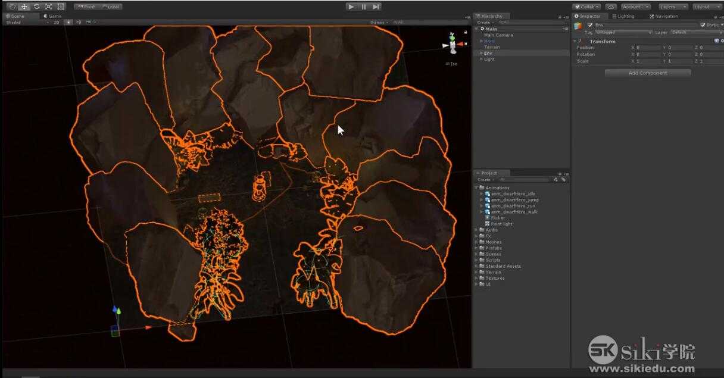Click the Step frame button
Viewport: 724px width, 378px height.
click(376, 7)
